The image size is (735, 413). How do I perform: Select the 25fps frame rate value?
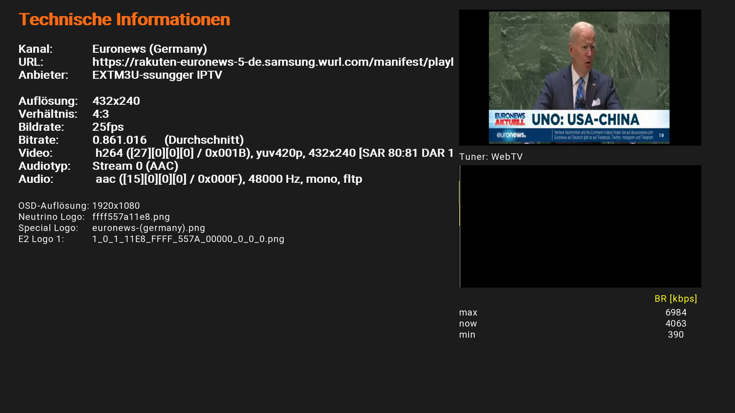tap(108, 127)
